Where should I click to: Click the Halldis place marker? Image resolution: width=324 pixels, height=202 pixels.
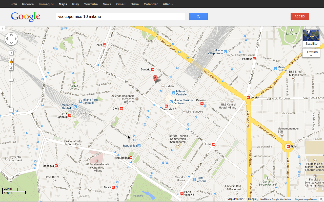[x=163, y=86]
